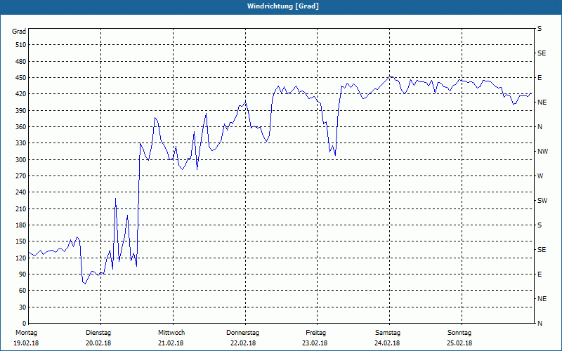Screen dimensions: 562x351
Task: Click the "W" compass direction label
Action: tap(540, 176)
